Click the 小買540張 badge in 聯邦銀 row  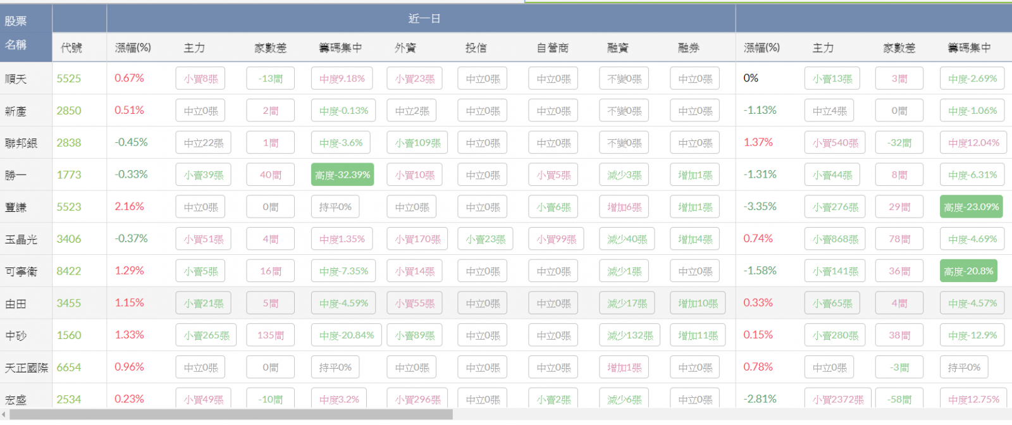tap(836, 144)
